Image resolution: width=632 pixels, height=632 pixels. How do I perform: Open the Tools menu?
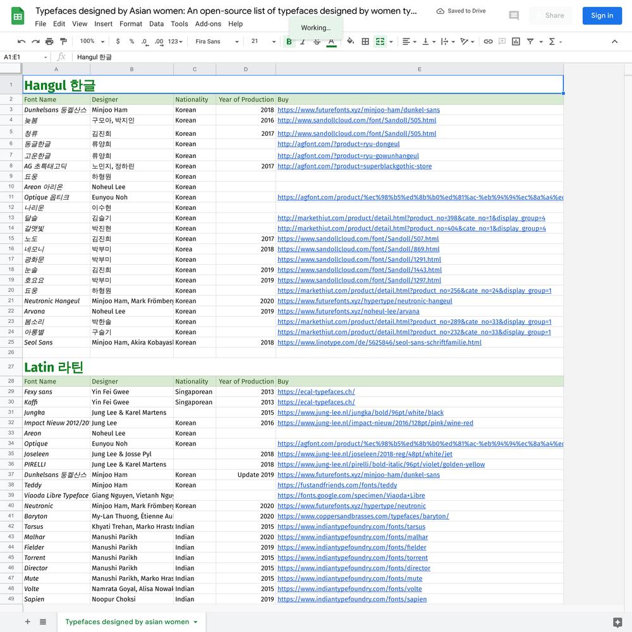point(179,24)
